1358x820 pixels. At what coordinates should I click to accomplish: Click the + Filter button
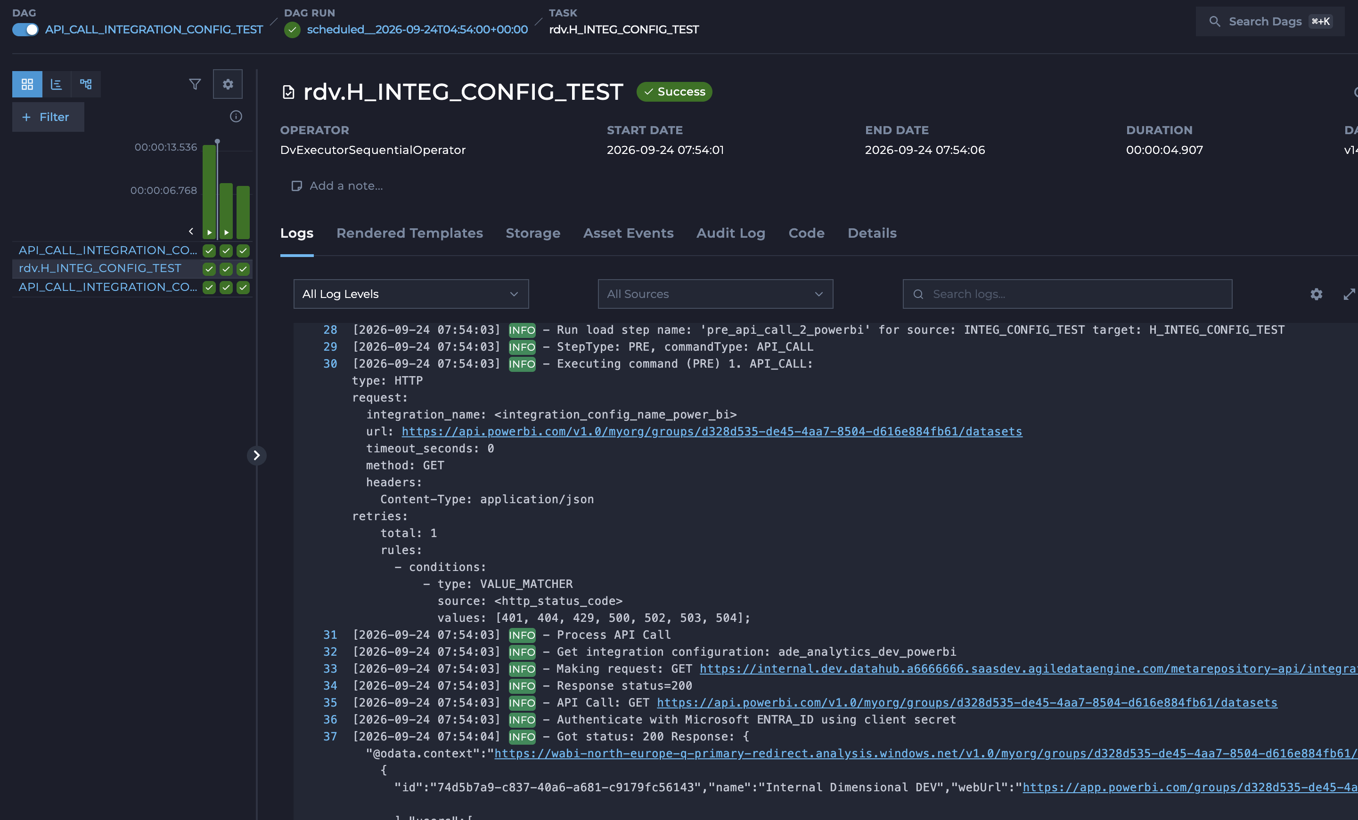(48, 117)
